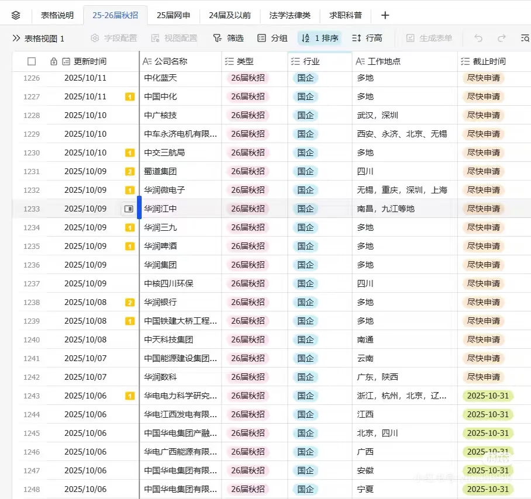Switch to the 法学法律类 tab
Viewport: 531px width, 499px height.
pyautogui.click(x=290, y=15)
